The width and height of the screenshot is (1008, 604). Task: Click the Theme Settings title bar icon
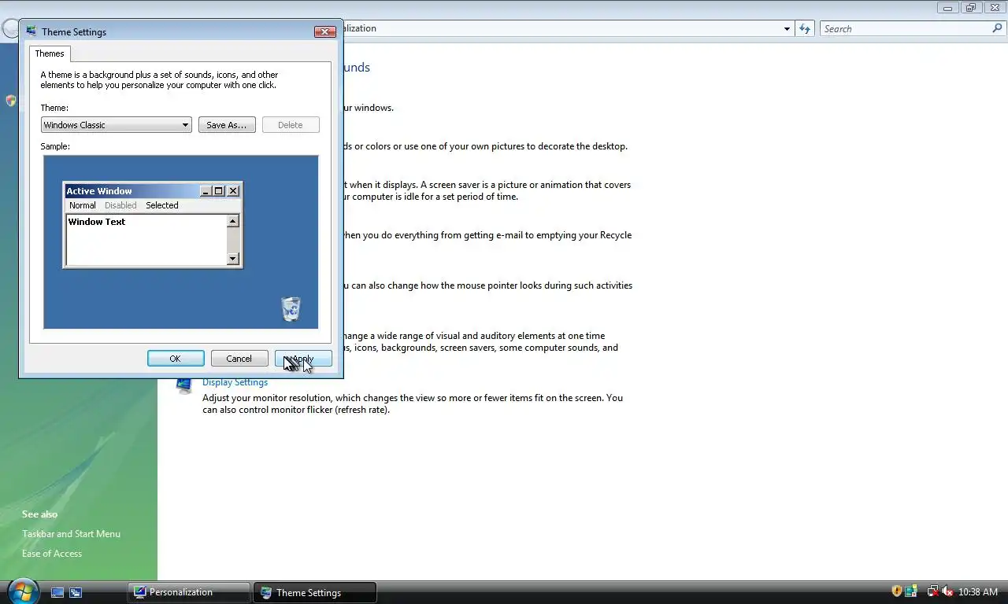pos(31,31)
